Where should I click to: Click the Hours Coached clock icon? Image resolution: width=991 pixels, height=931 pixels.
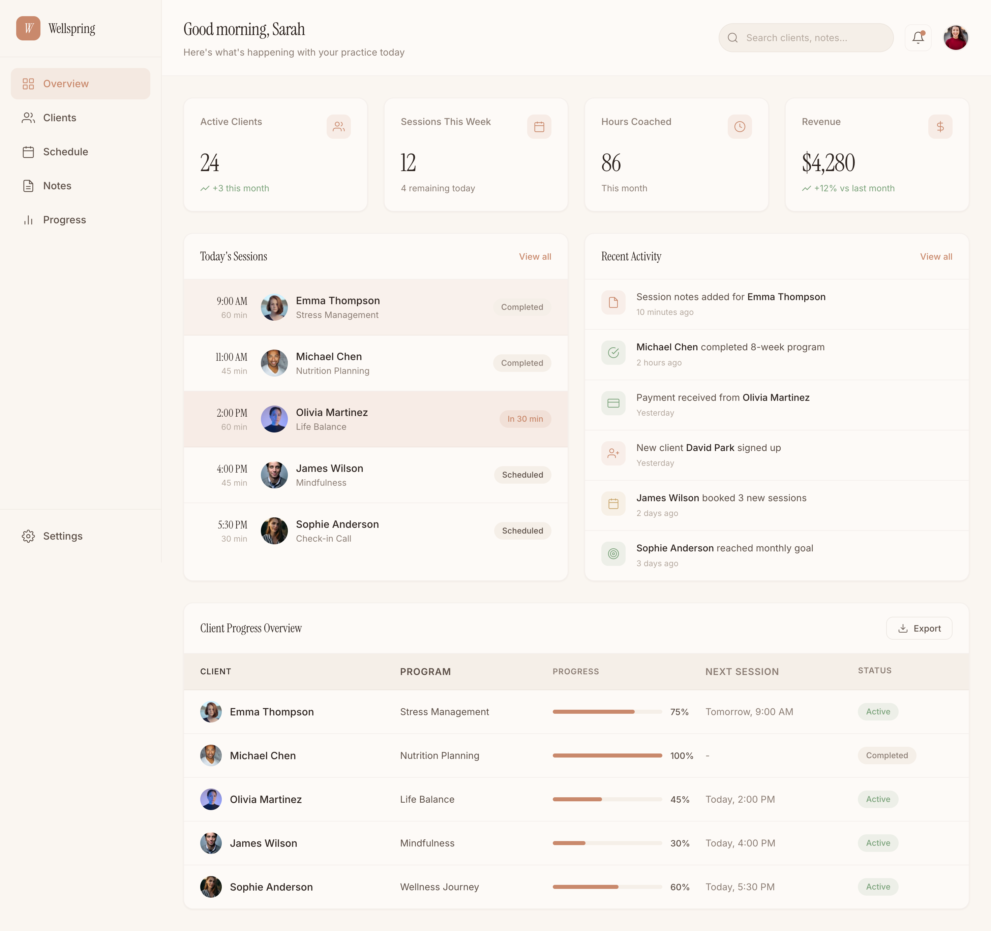click(x=739, y=127)
